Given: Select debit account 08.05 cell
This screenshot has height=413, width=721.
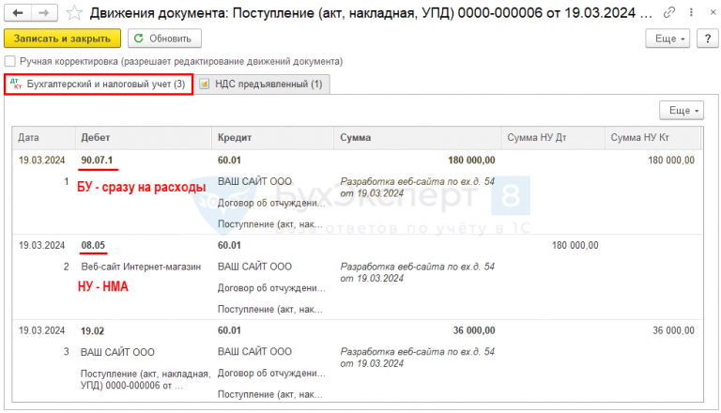Looking at the screenshot, I should pos(93,246).
